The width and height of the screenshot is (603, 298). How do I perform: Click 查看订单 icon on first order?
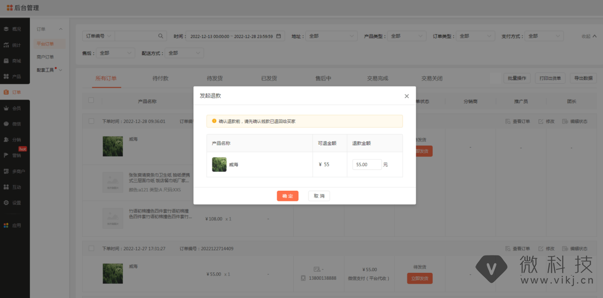click(x=507, y=122)
